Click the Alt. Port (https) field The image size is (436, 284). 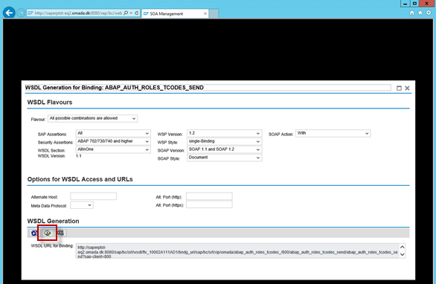point(209,204)
